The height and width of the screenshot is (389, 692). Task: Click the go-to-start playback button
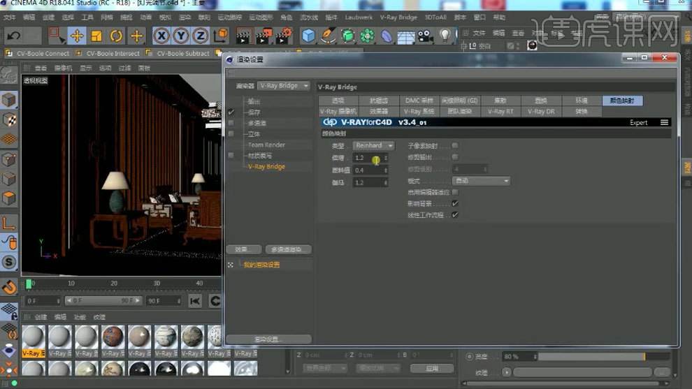(x=194, y=301)
